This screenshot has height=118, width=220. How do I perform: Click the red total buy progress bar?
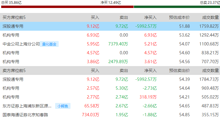(67, 7)
